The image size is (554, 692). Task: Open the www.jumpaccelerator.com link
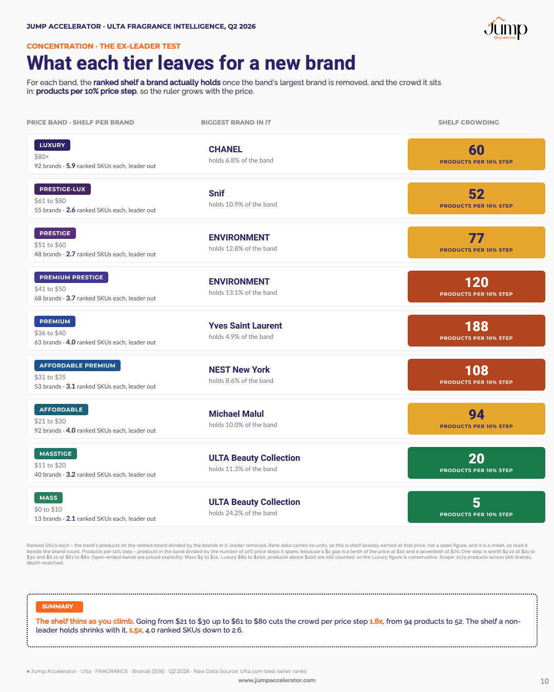pyautogui.click(x=277, y=680)
